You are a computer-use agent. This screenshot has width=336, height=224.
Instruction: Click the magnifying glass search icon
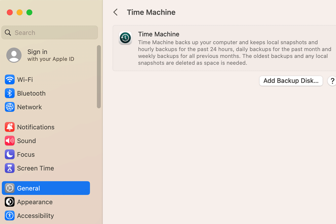(x=8, y=33)
